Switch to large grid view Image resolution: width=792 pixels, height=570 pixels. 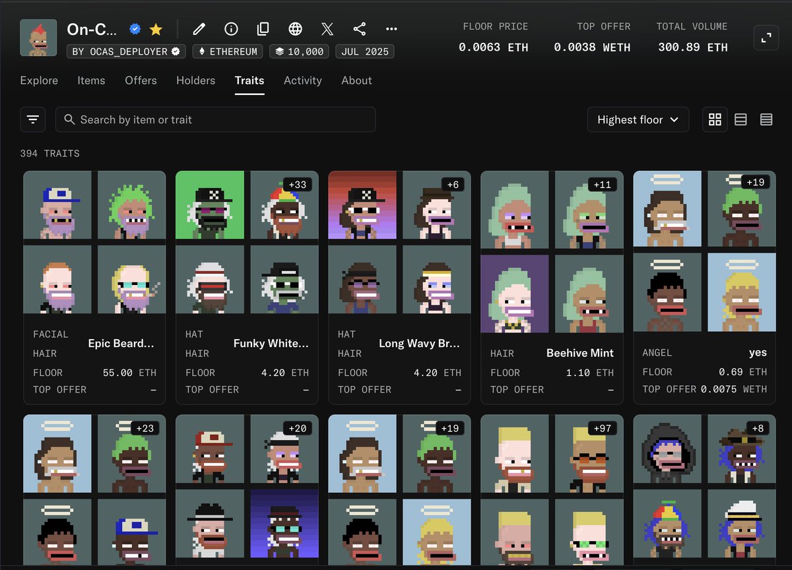[x=715, y=119]
